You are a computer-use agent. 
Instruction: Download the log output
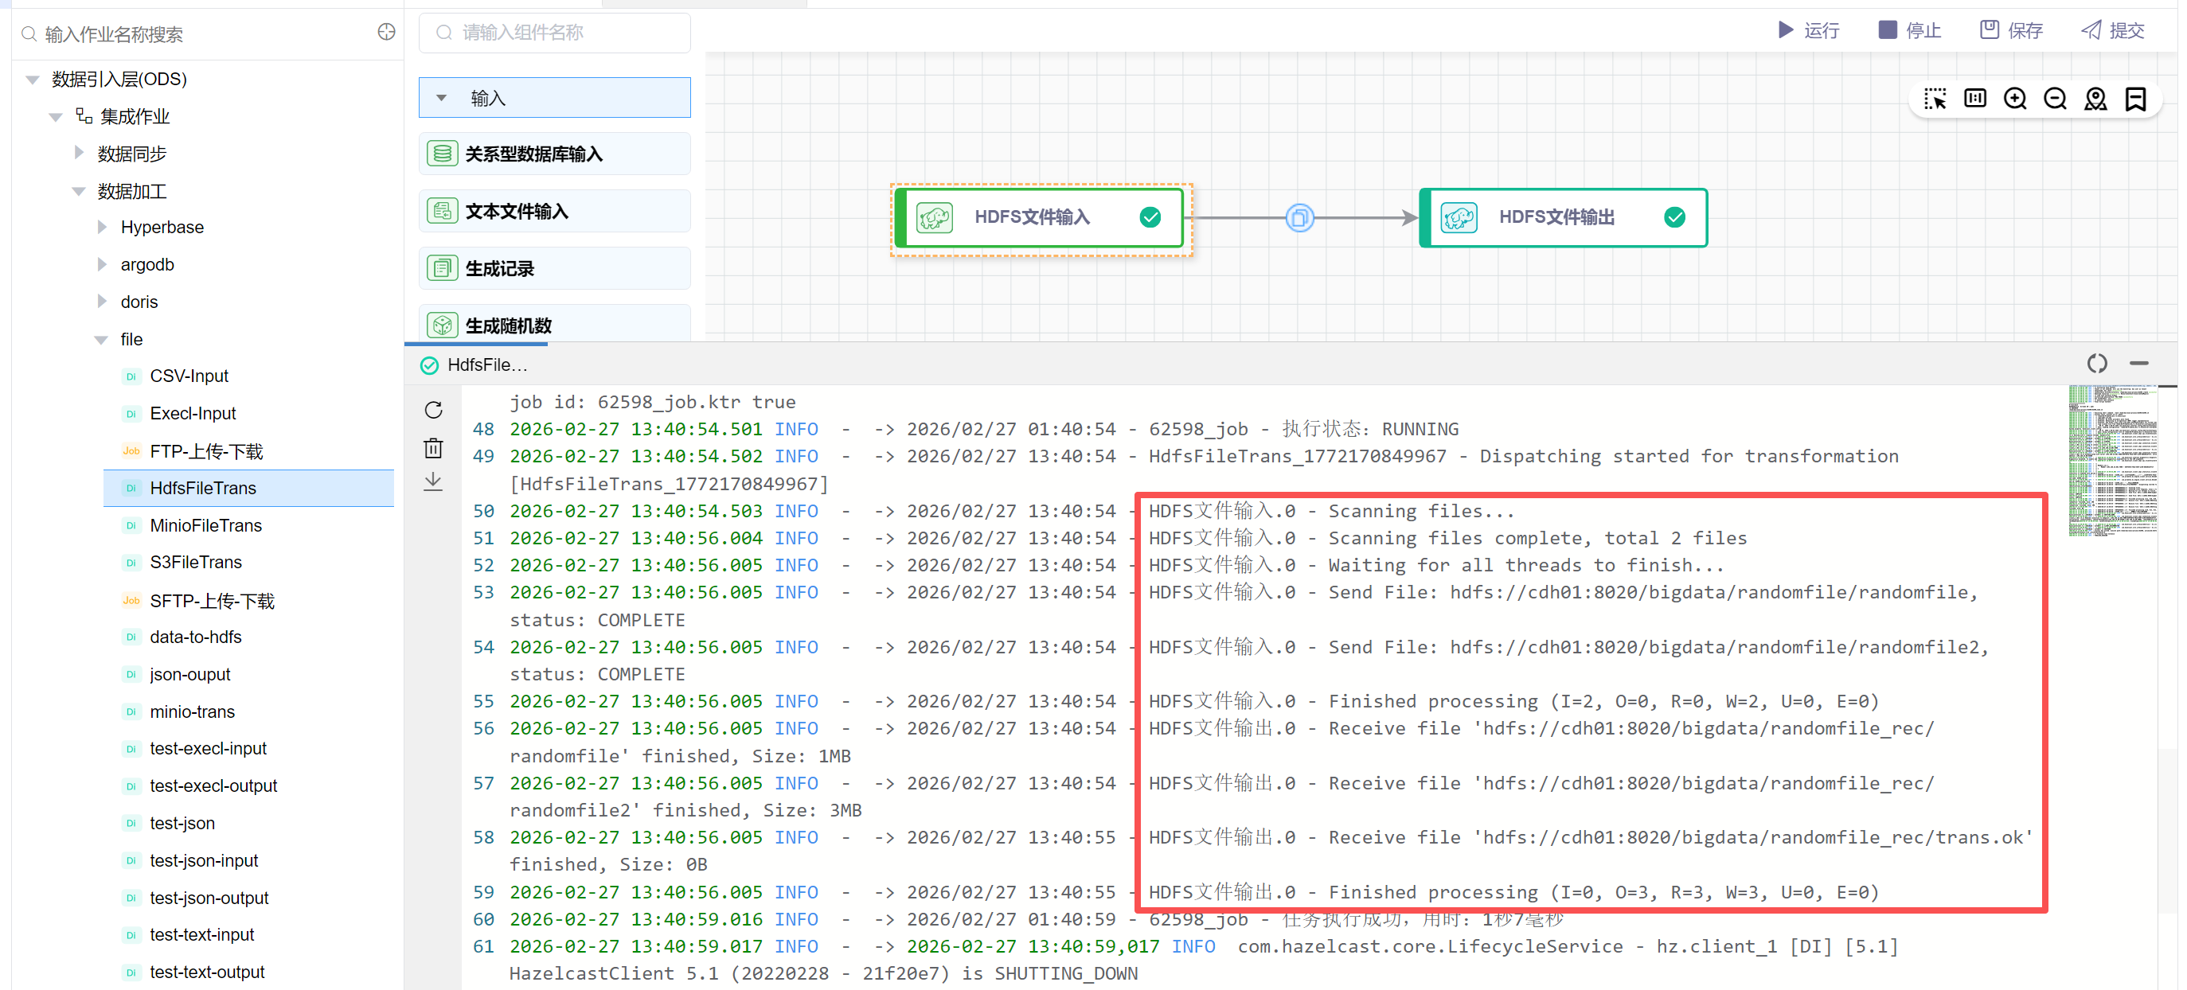[x=434, y=481]
